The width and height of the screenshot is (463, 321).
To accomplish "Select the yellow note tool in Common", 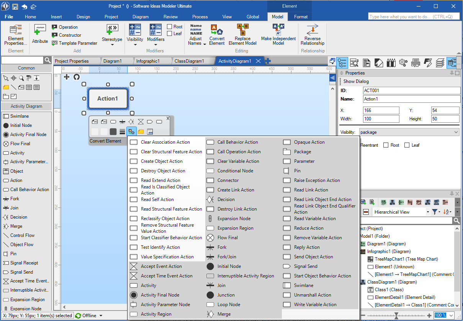I will click(x=6, y=87).
